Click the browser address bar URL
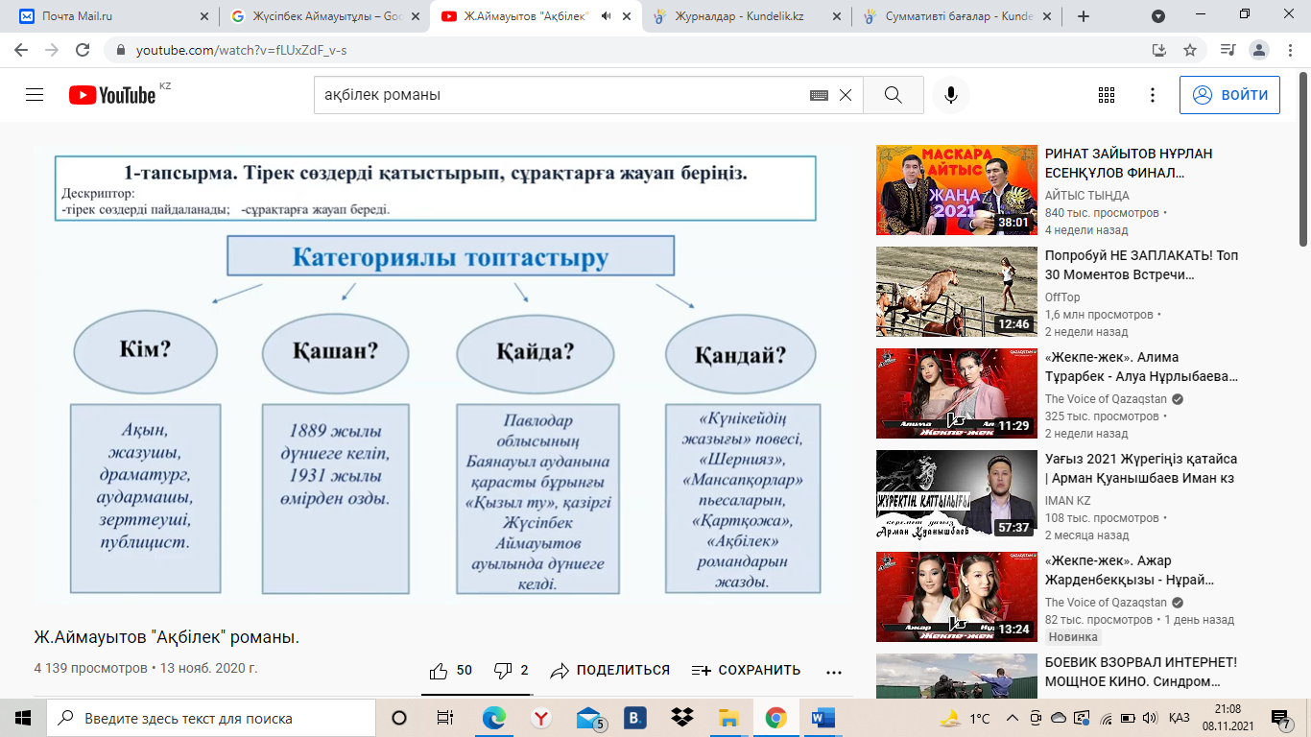 (x=241, y=50)
